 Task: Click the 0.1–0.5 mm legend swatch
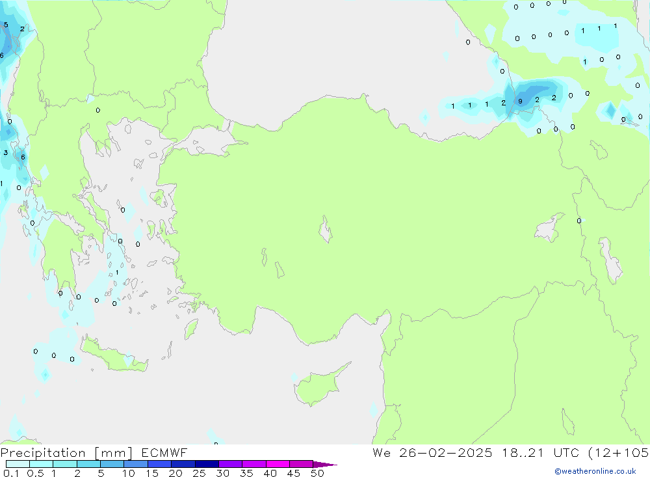18,464
